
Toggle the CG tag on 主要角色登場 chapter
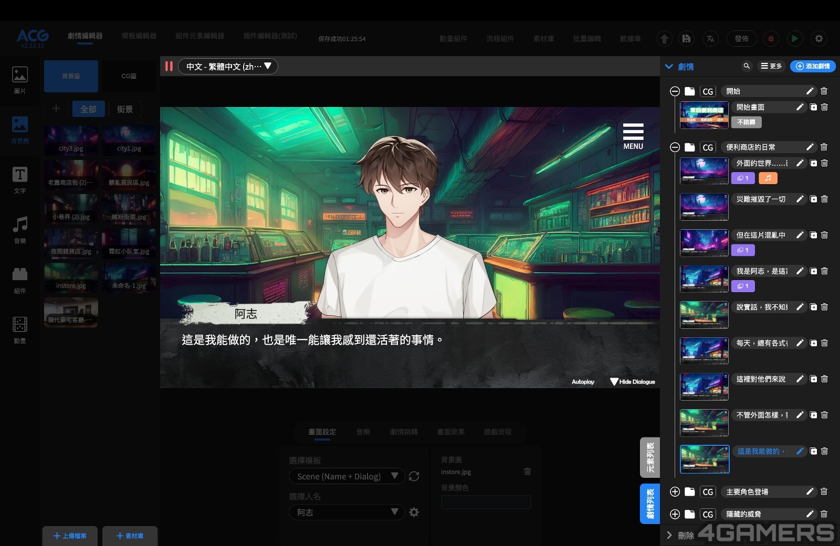[708, 492]
